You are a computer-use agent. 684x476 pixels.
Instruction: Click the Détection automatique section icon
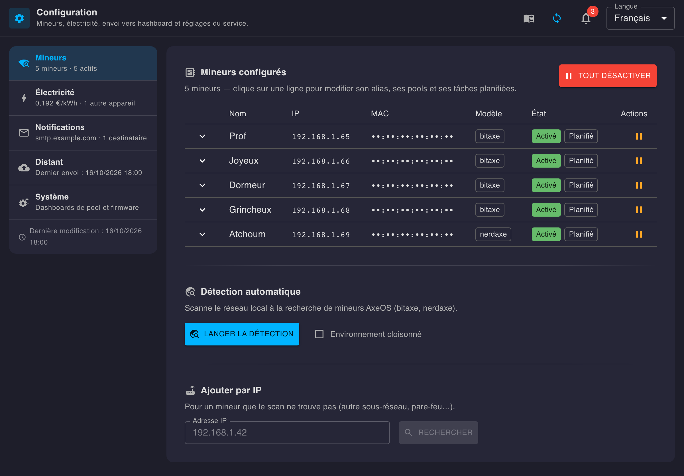click(190, 292)
